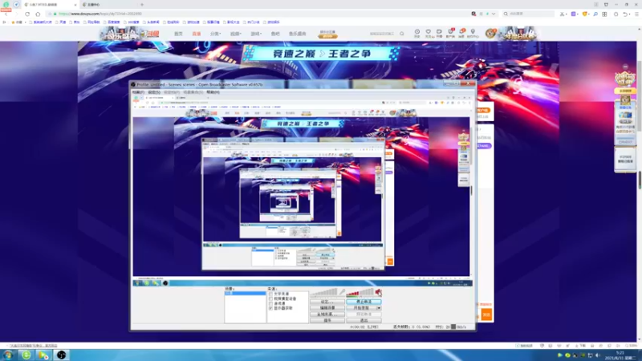Click the Douyu site search field
The image size is (642, 361).
(x=382, y=34)
